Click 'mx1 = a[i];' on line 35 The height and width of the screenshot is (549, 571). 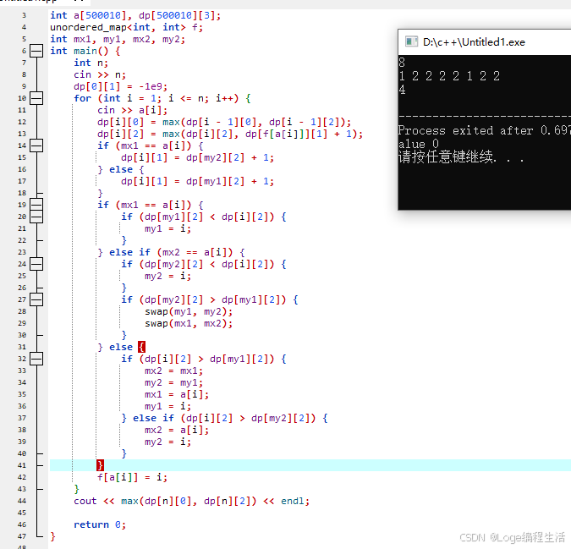pos(177,394)
